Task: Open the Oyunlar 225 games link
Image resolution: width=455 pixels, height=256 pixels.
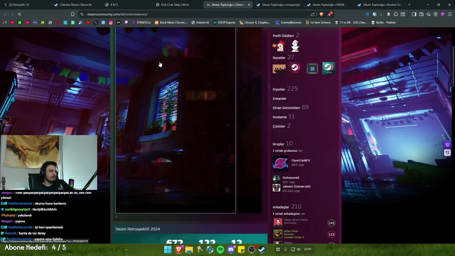Action: click(x=285, y=89)
